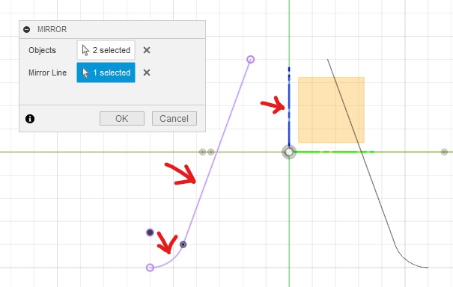Select the purple diagonal sketch line

tap(216, 152)
